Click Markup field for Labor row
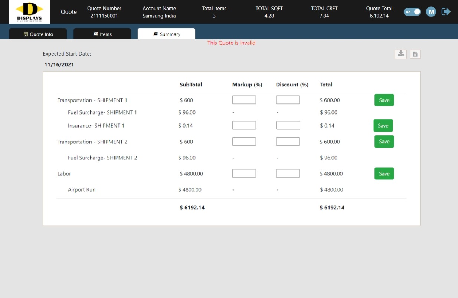This screenshot has width=458, height=298. click(x=244, y=173)
